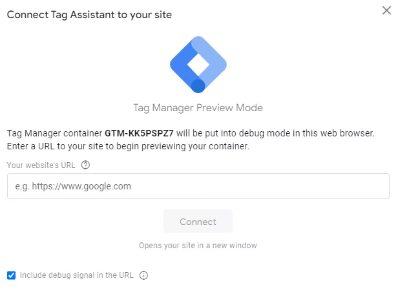The height and width of the screenshot is (287, 398).
Task: Select the GTM-KK5PSPZ7 container ID text
Action: pos(139,133)
